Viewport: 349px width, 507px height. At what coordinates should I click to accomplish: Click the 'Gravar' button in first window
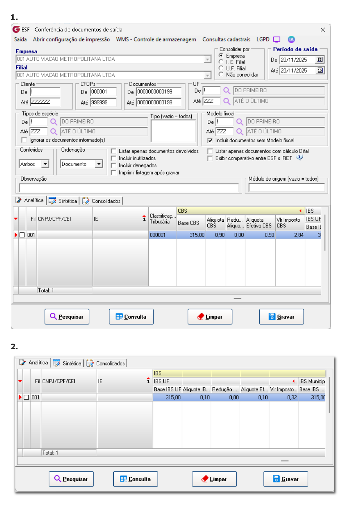click(281, 317)
